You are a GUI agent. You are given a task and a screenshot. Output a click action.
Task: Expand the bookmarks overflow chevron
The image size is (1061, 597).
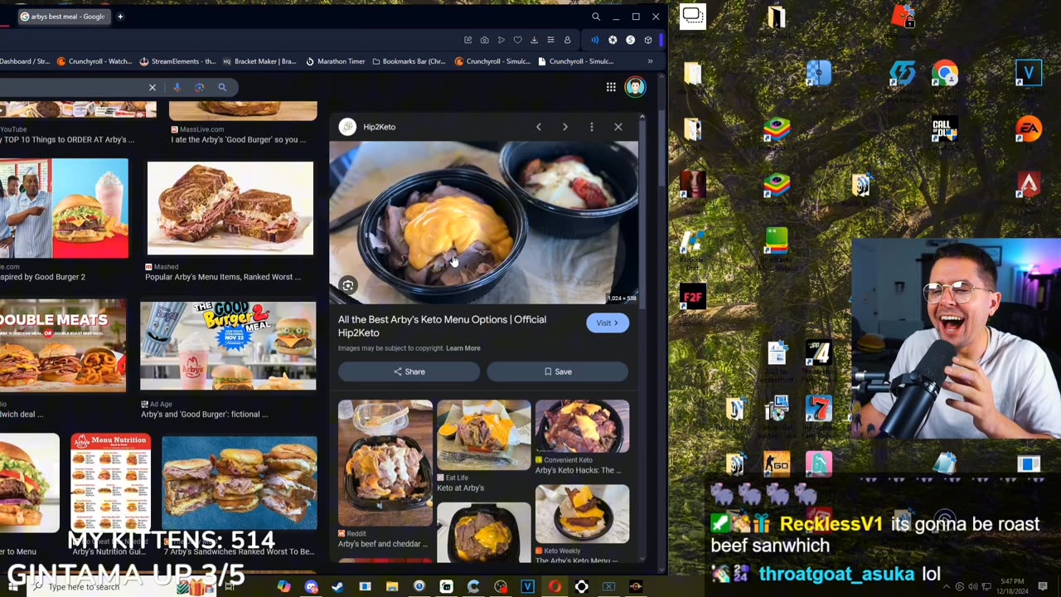click(650, 61)
